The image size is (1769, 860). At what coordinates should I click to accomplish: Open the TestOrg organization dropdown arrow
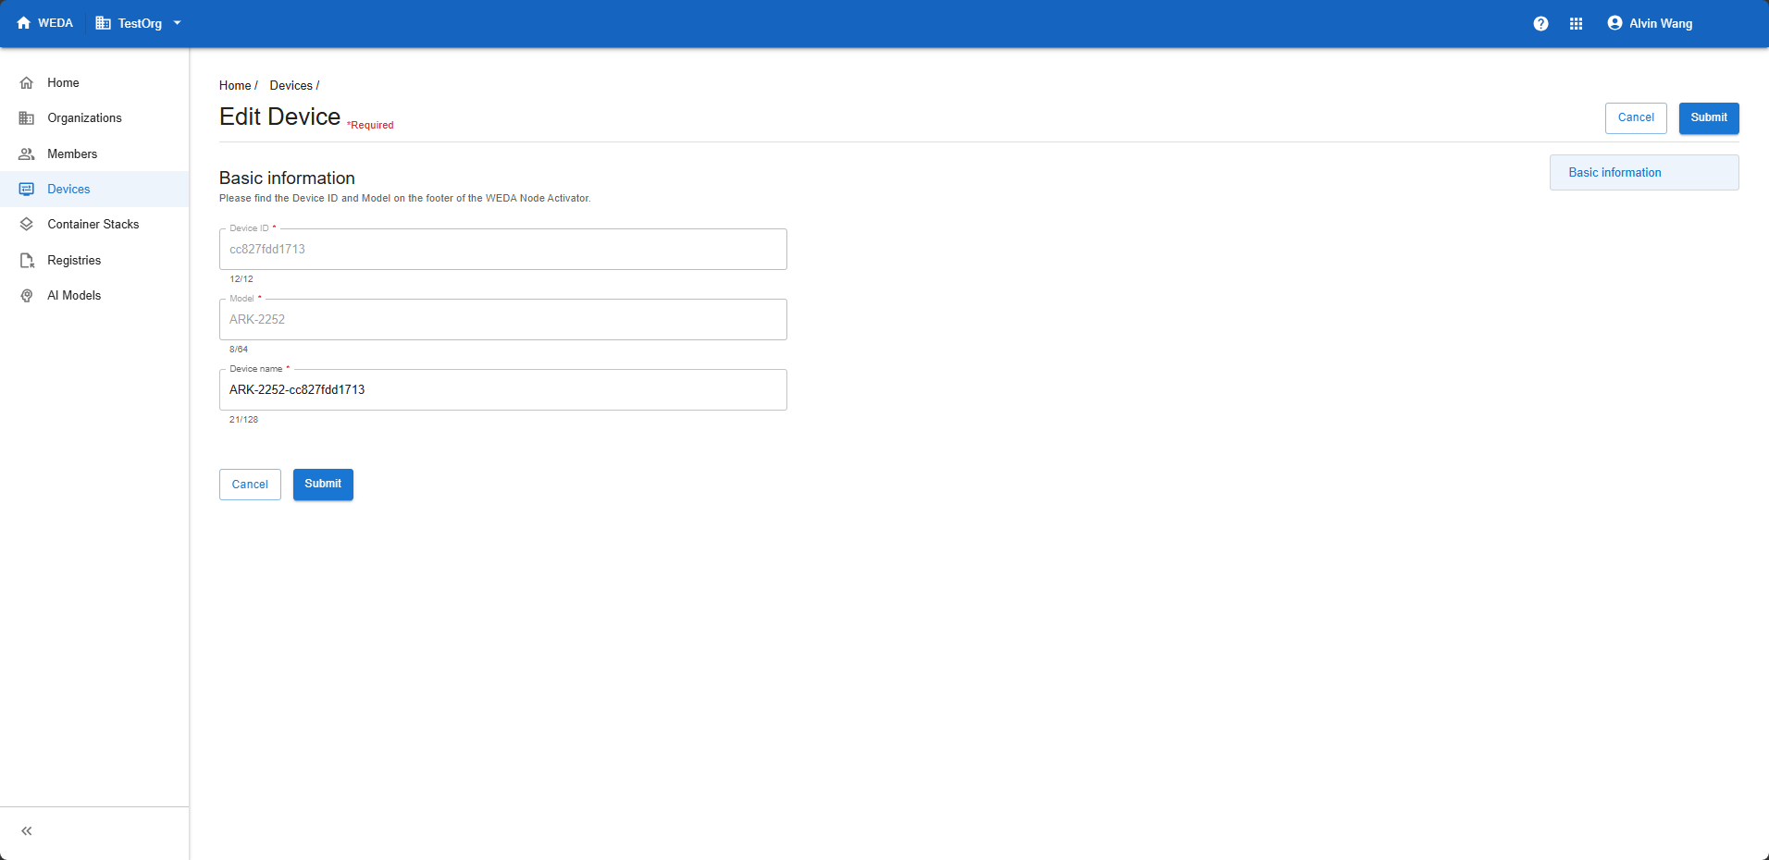pyautogui.click(x=177, y=23)
